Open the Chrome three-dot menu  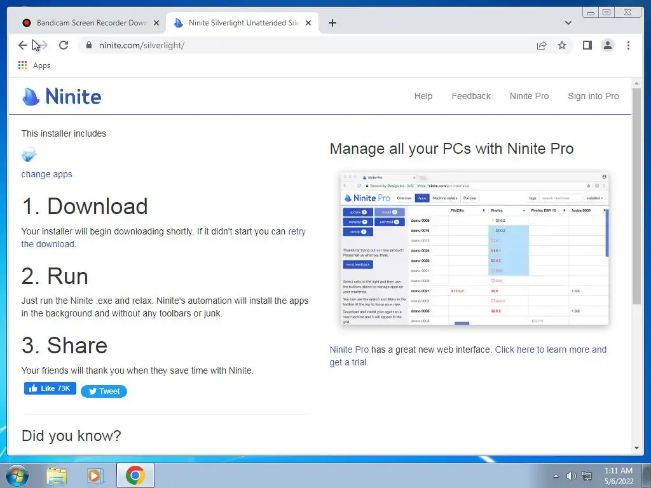pyautogui.click(x=628, y=45)
